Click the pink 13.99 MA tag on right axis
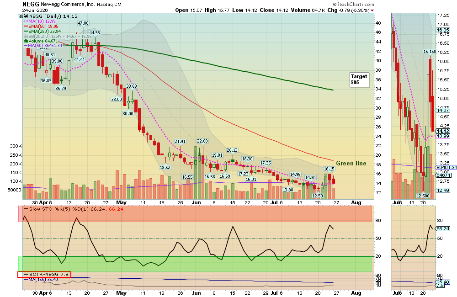This screenshot has width=457, height=297. click(443, 136)
